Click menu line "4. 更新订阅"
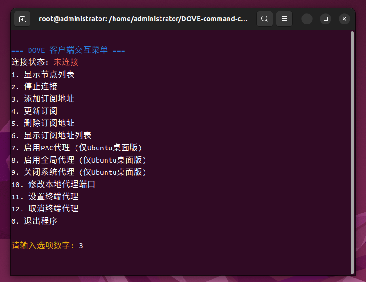 (x=34, y=111)
